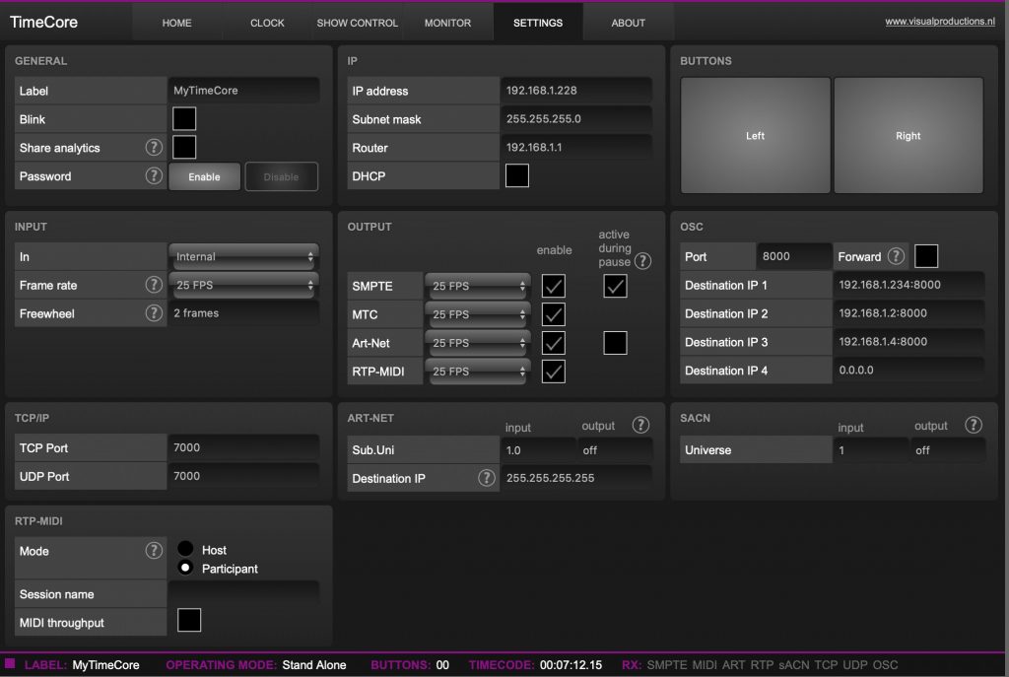Uncheck the RTP-MIDI enable checkbox
Image resolution: width=1009 pixels, height=677 pixels.
point(554,372)
